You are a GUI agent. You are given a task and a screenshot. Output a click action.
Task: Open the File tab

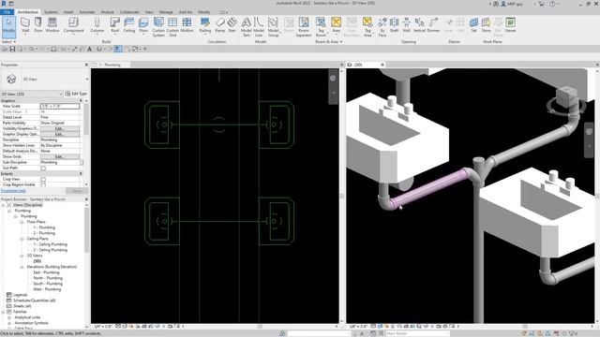pos(7,12)
